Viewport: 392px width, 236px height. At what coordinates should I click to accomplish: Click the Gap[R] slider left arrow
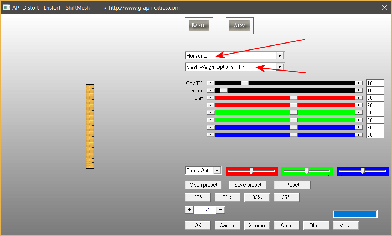point(210,83)
